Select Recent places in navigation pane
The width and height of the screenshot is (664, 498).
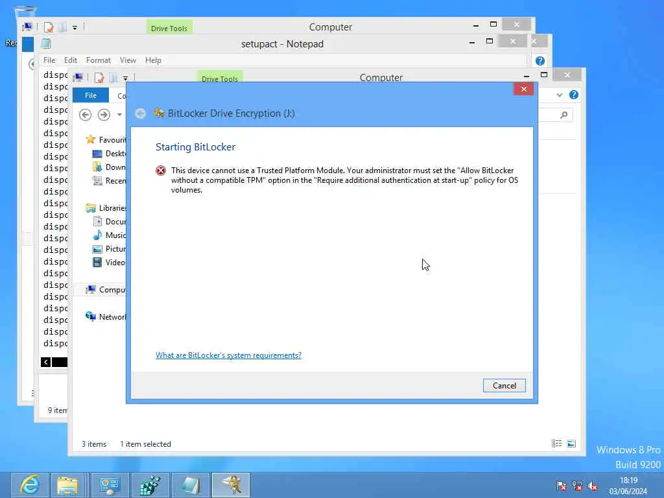109,181
